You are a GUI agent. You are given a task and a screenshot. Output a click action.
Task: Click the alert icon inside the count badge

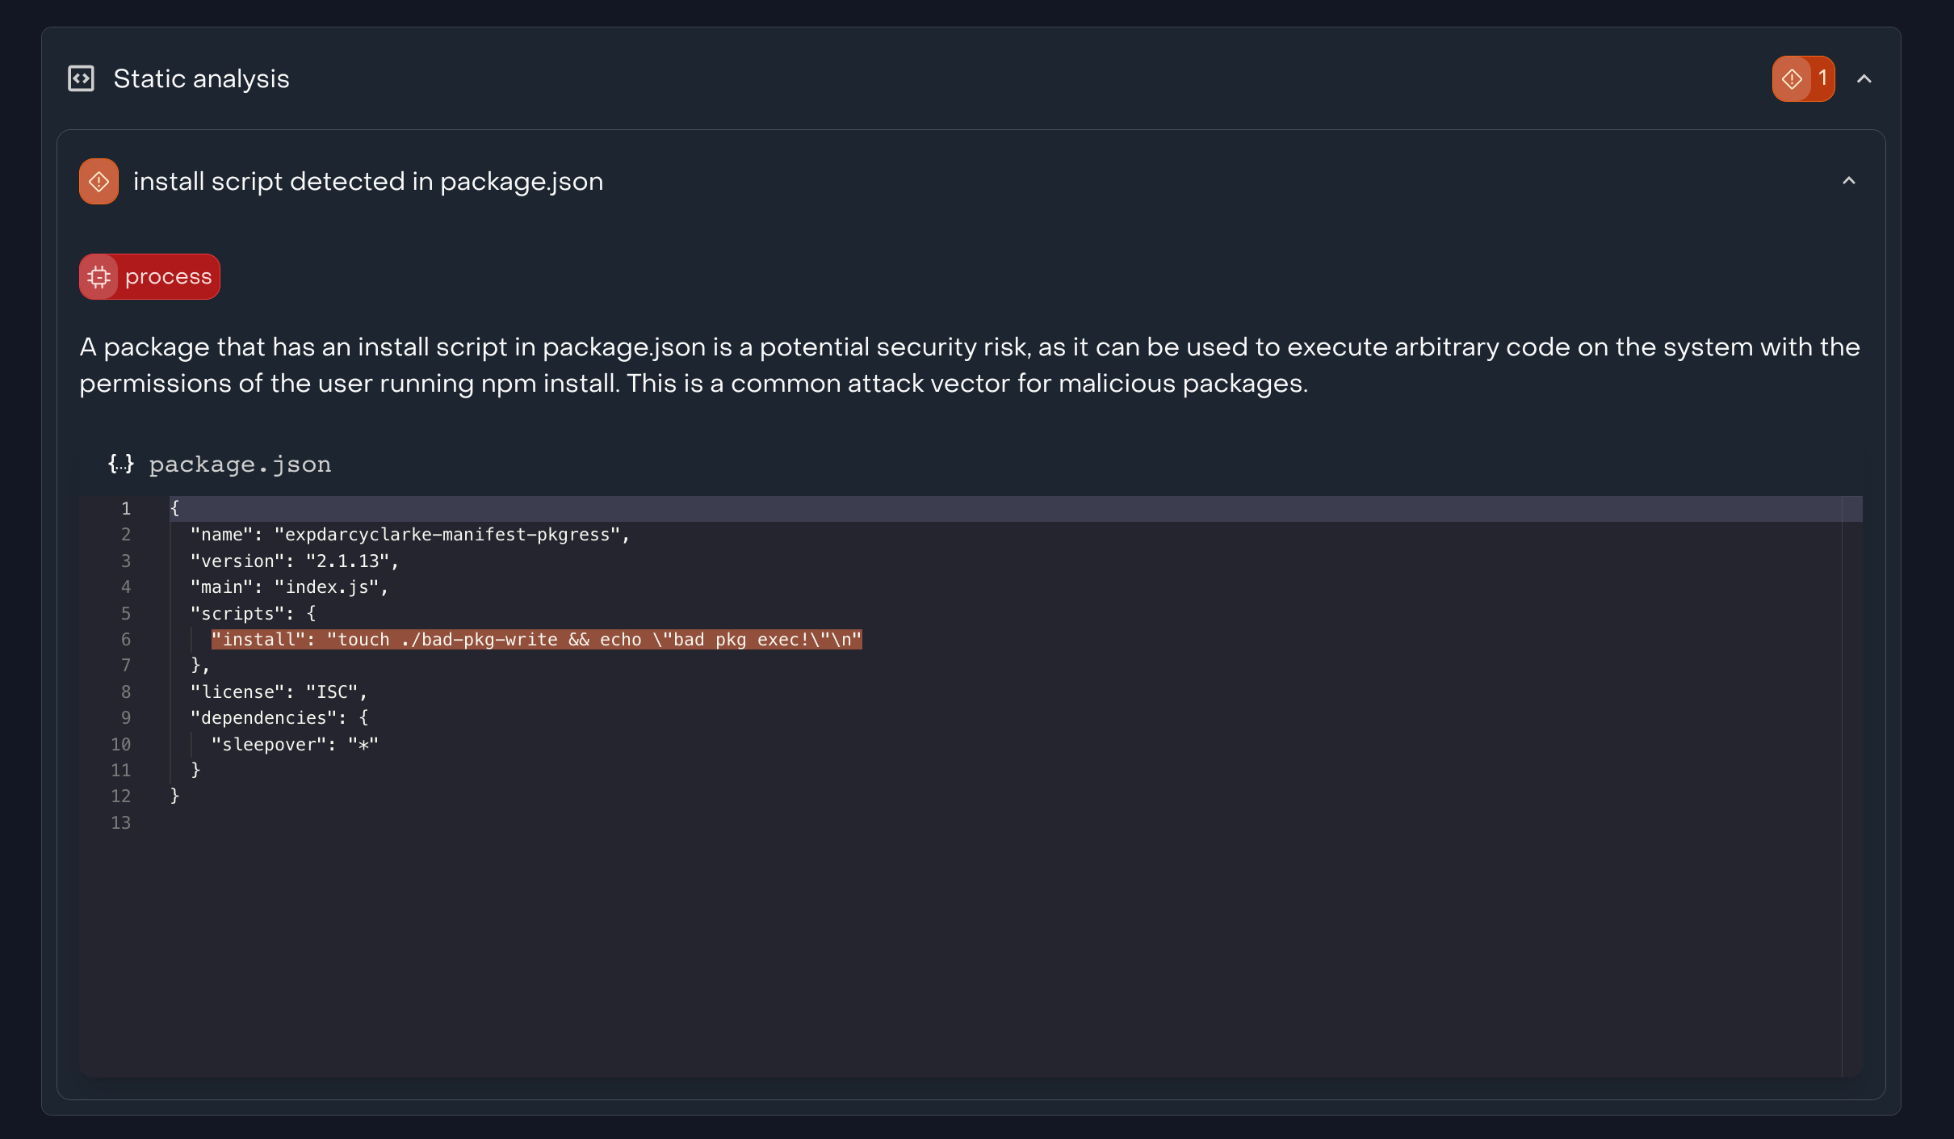[1791, 78]
